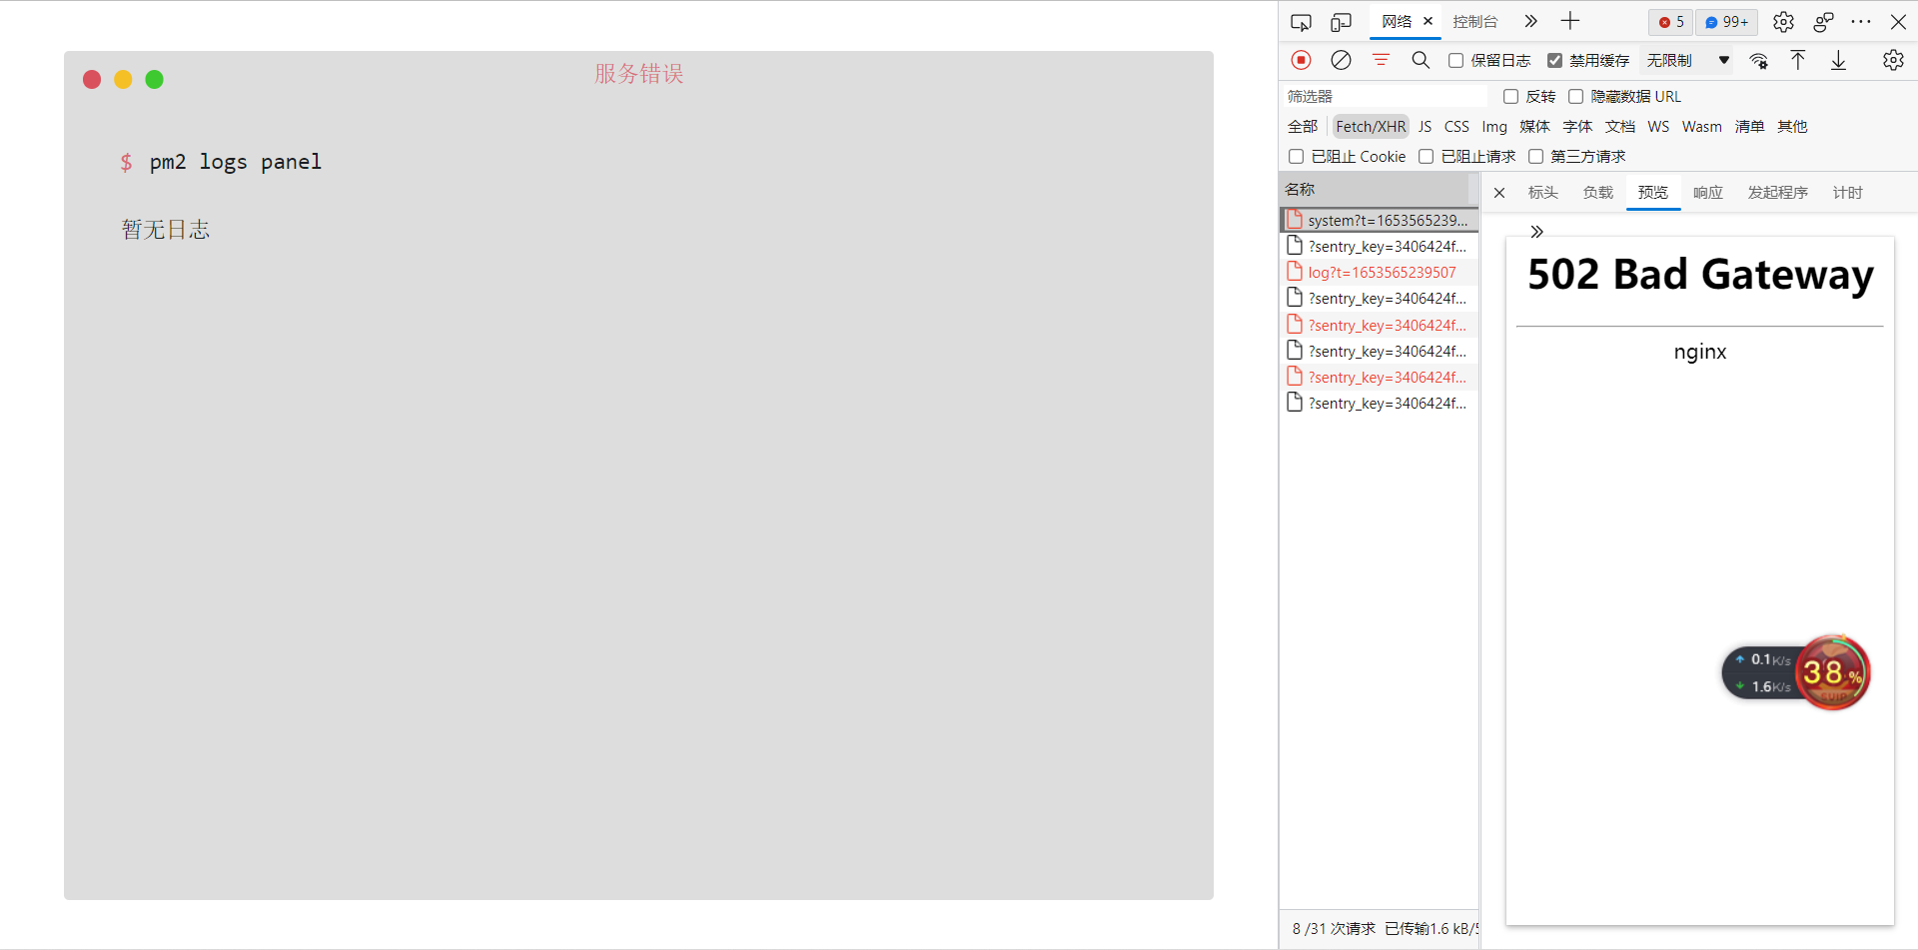1918x950 pixels.
Task: Open the feedback icon in DevTools header
Action: (x=1823, y=22)
